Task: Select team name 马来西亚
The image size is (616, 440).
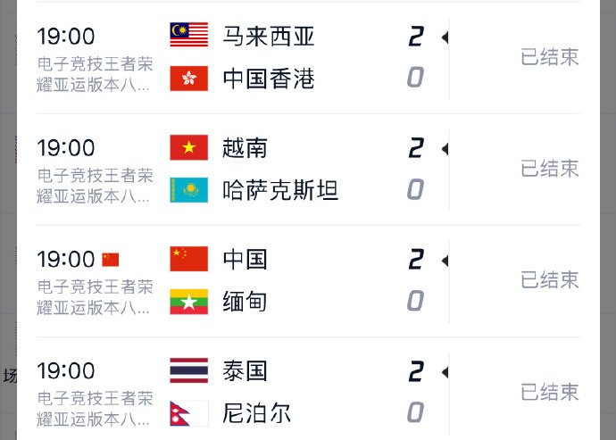Action: 269,37
